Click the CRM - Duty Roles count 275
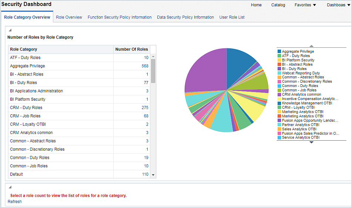The image size is (352, 208). [x=145, y=108]
